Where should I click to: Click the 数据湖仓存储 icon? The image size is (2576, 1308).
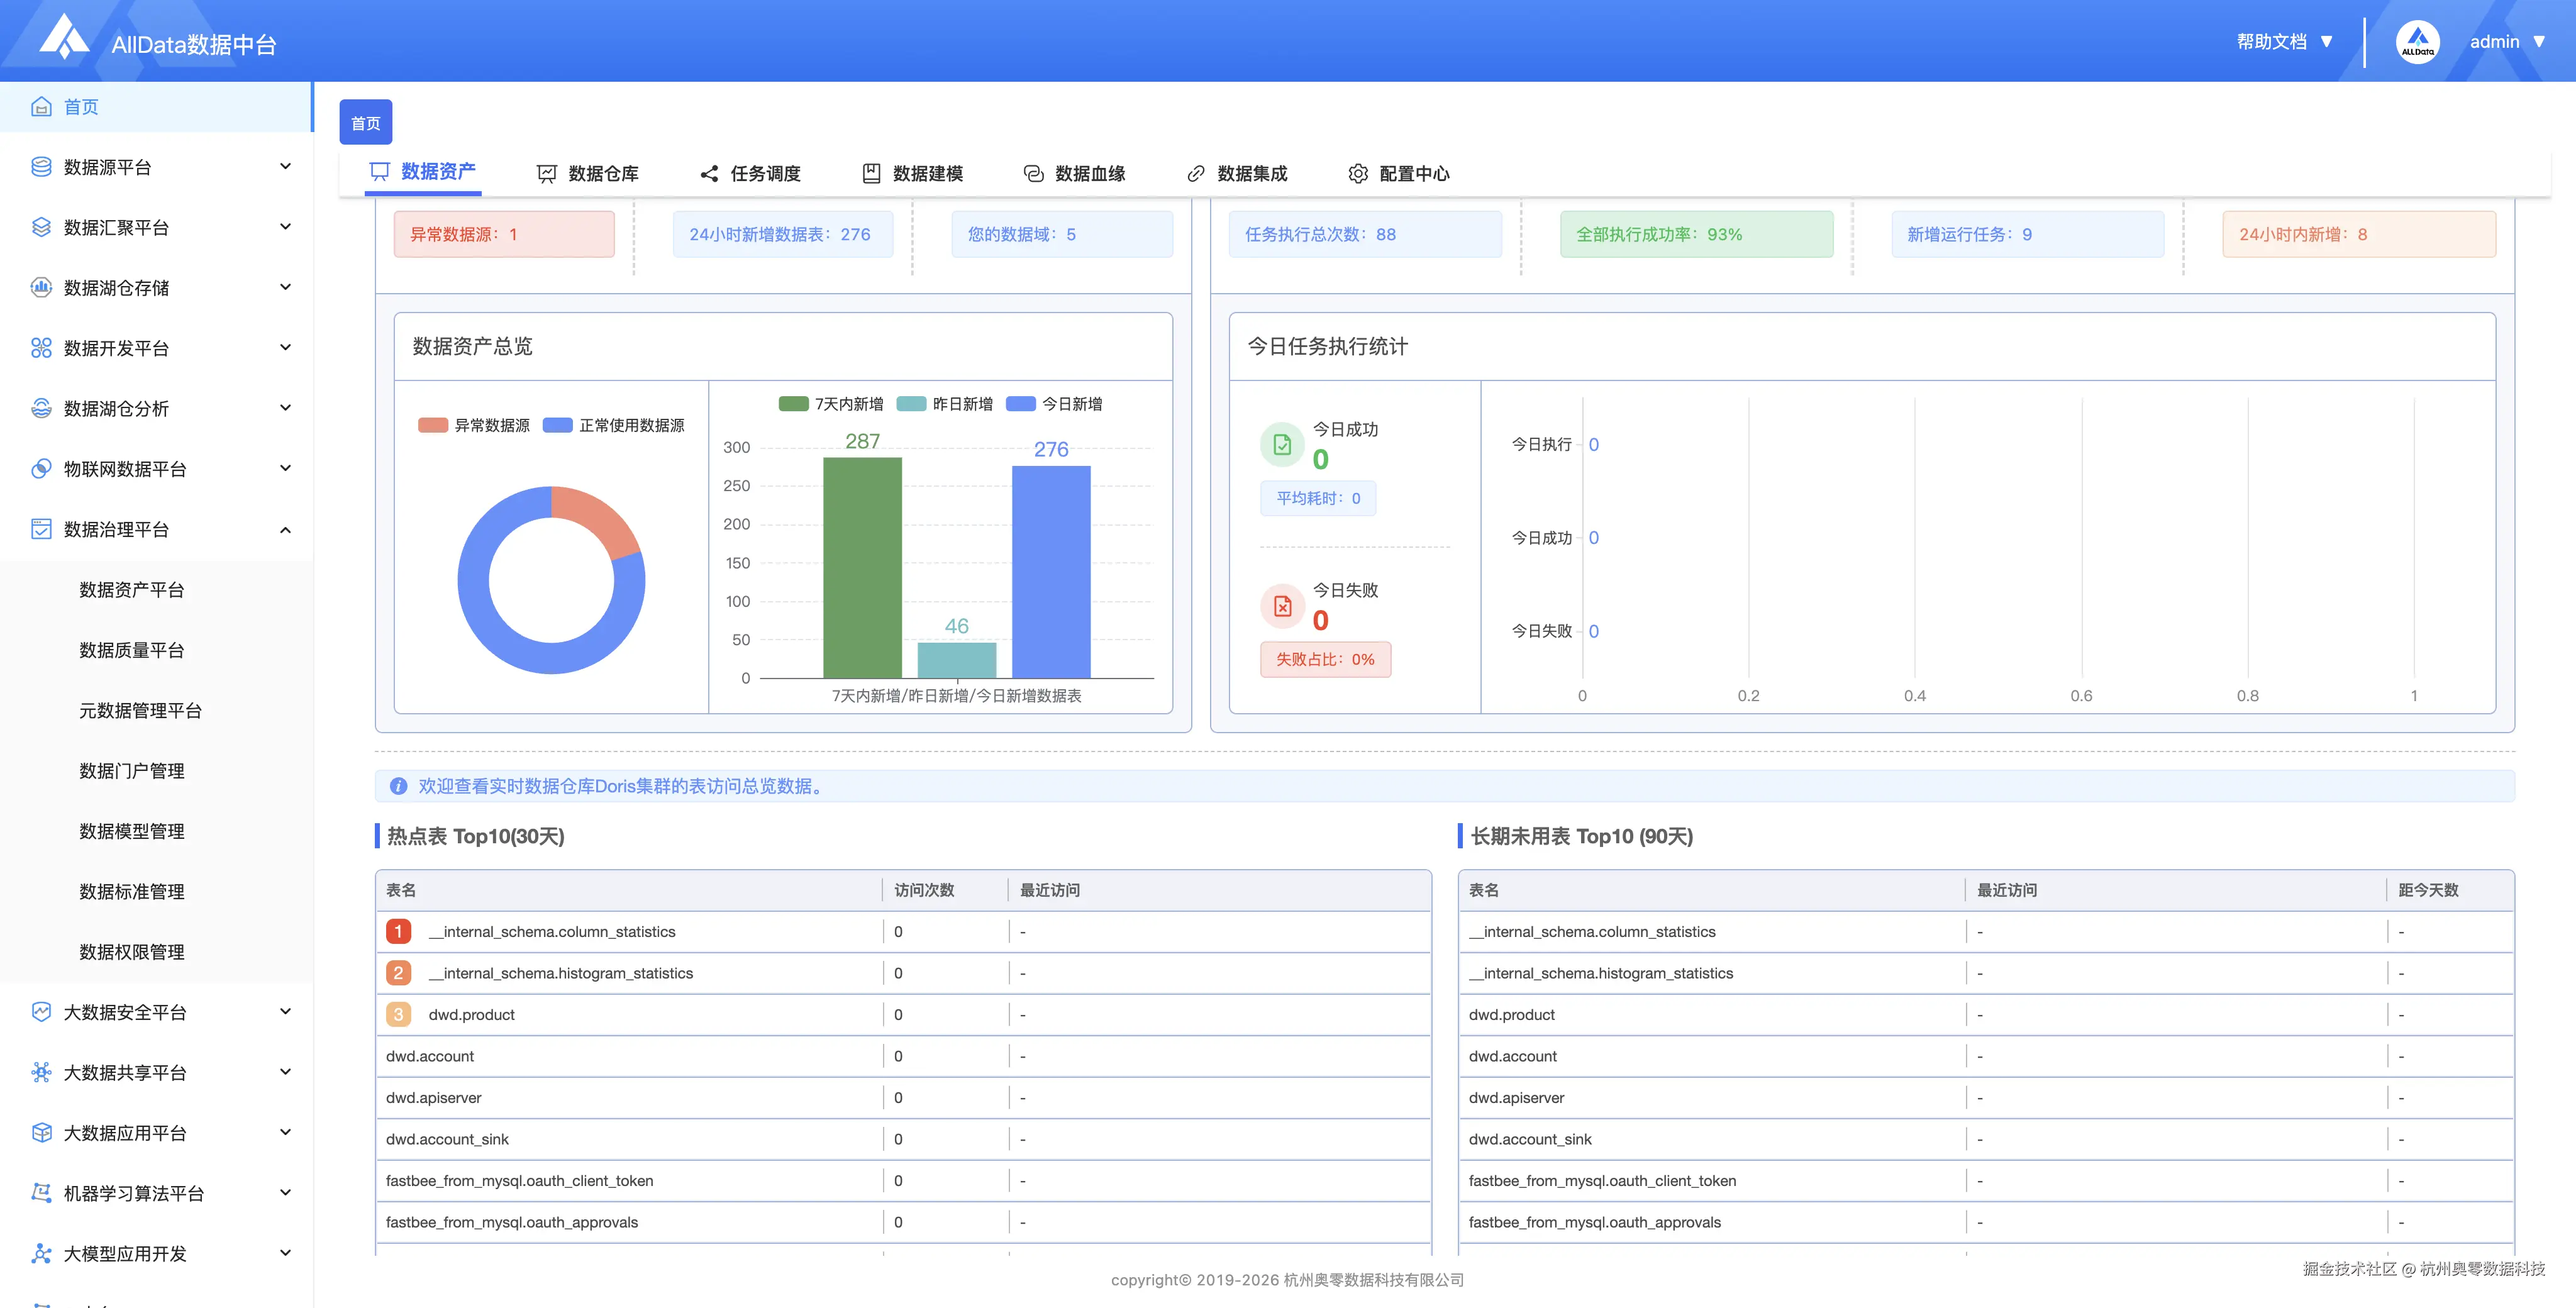(x=41, y=287)
